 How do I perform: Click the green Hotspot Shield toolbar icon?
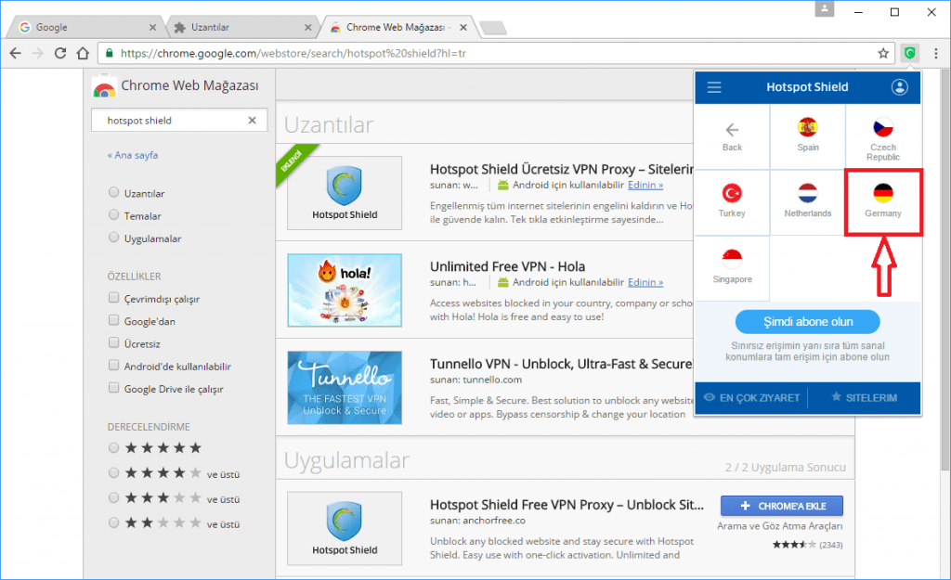click(909, 53)
